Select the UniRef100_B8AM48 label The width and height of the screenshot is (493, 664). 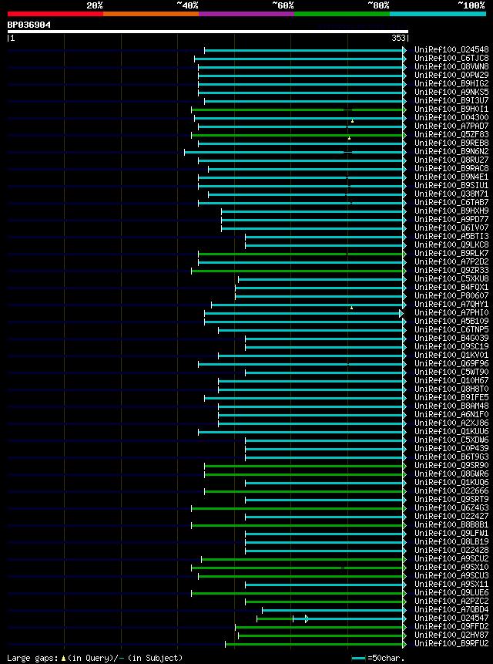click(x=451, y=406)
